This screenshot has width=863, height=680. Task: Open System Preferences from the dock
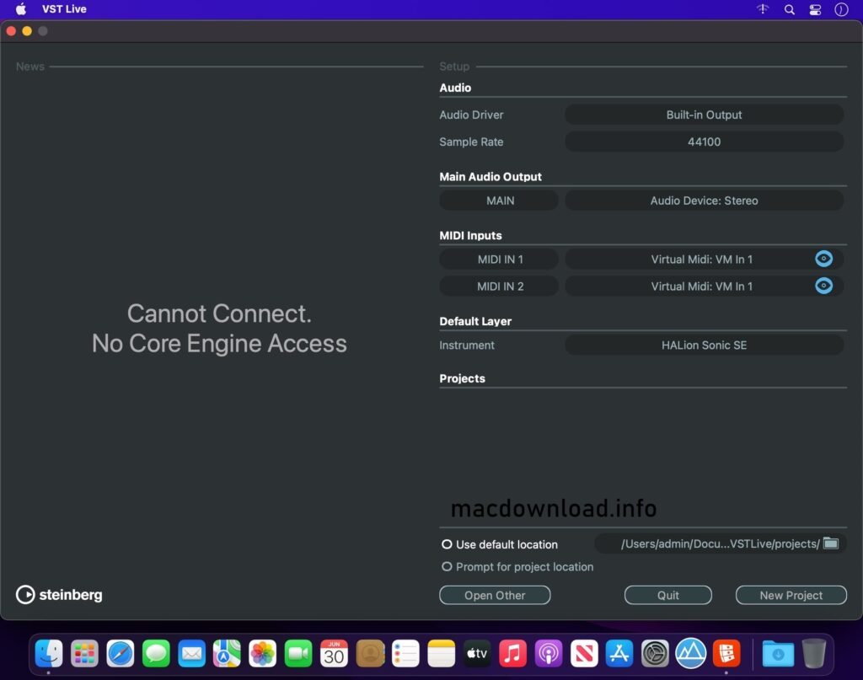[x=655, y=653]
